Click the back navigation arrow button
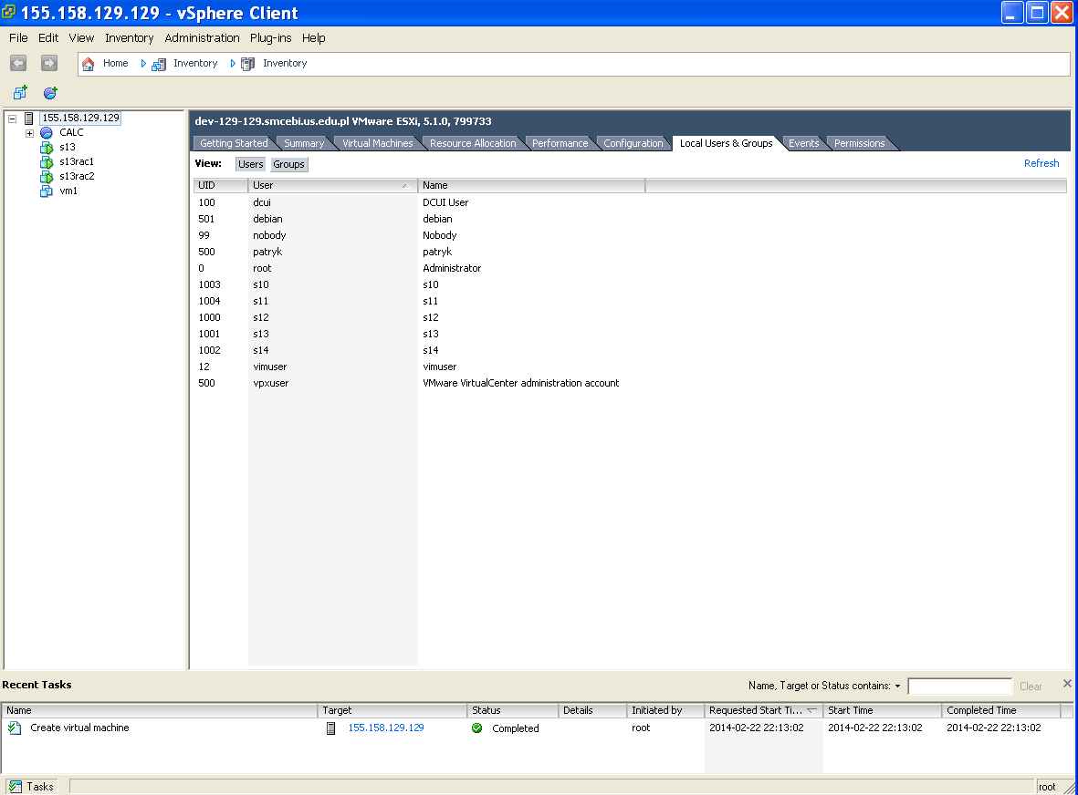Image resolution: width=1078 pixels, height=795 pixels. point(18,63)
